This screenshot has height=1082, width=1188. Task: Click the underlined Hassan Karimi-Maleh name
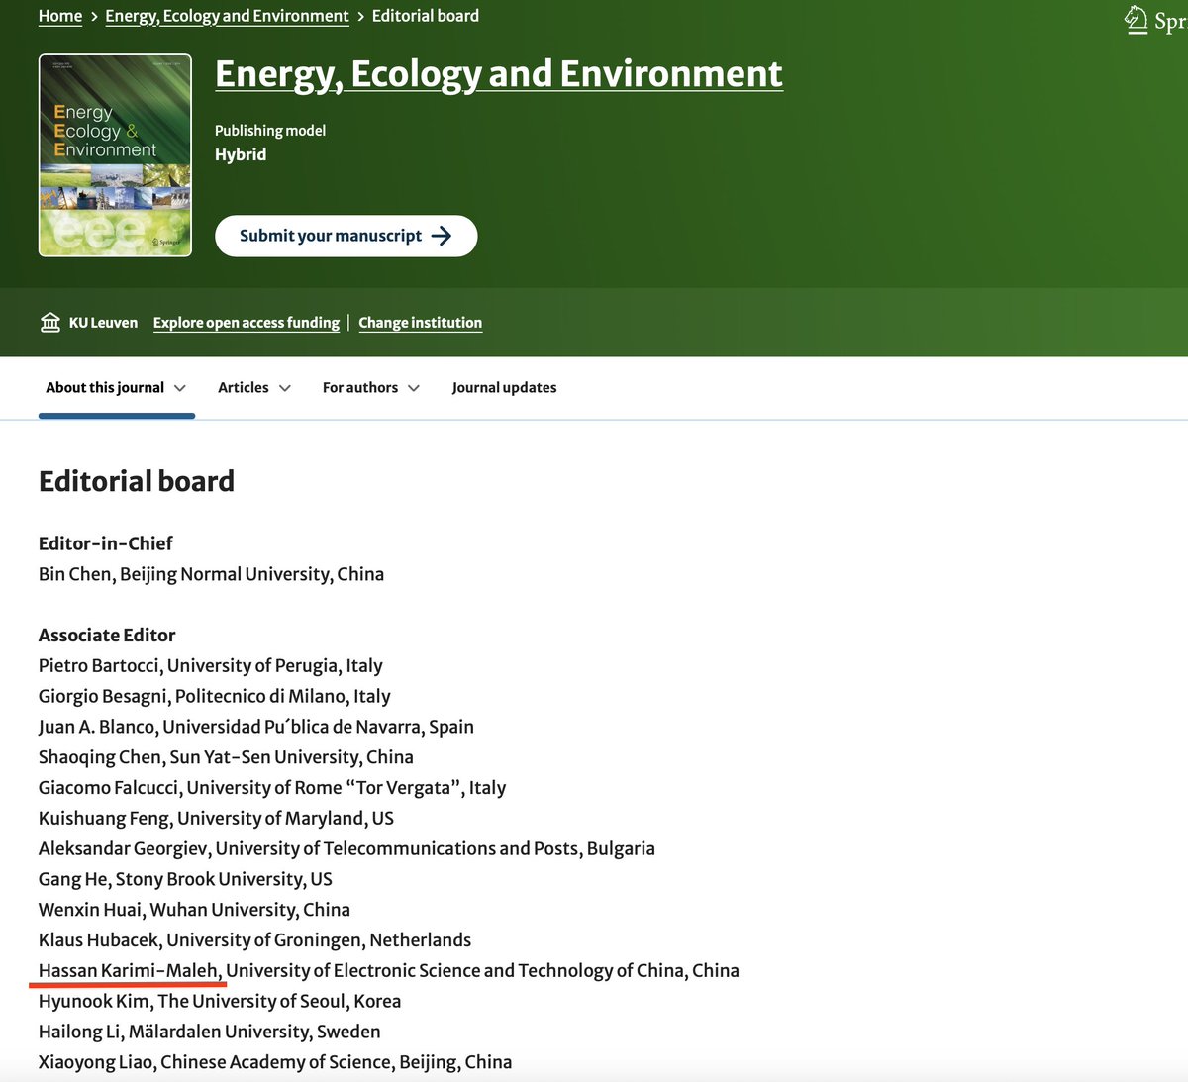127,970
